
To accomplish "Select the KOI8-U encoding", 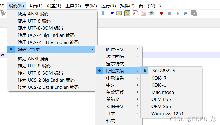I will 171,85.
